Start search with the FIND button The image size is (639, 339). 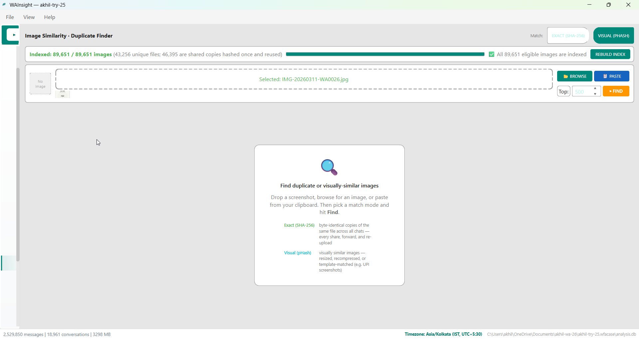[x=616, y=91]
